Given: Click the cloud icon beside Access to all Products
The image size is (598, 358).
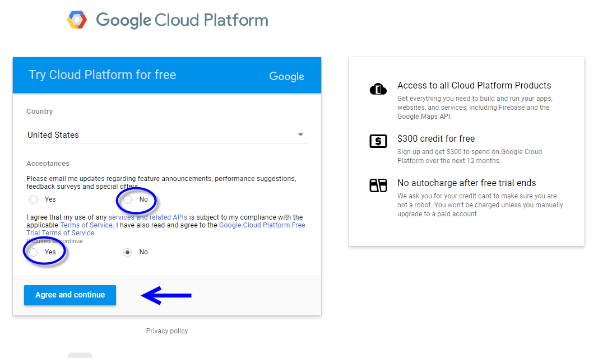Looking at the screenshot, I should click(378, 89).
